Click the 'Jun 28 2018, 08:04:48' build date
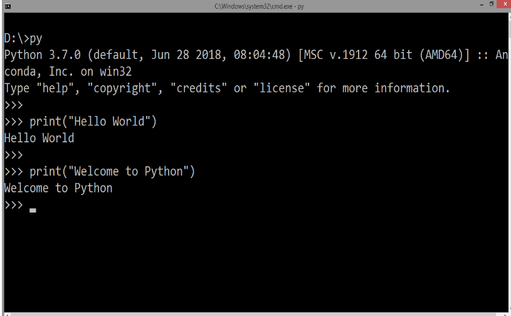Viewport: 511px width, 316px height. click(x=218, y=55)
